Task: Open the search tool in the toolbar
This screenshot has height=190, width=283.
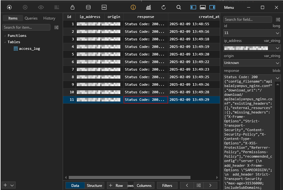Action: click(179, 7)
